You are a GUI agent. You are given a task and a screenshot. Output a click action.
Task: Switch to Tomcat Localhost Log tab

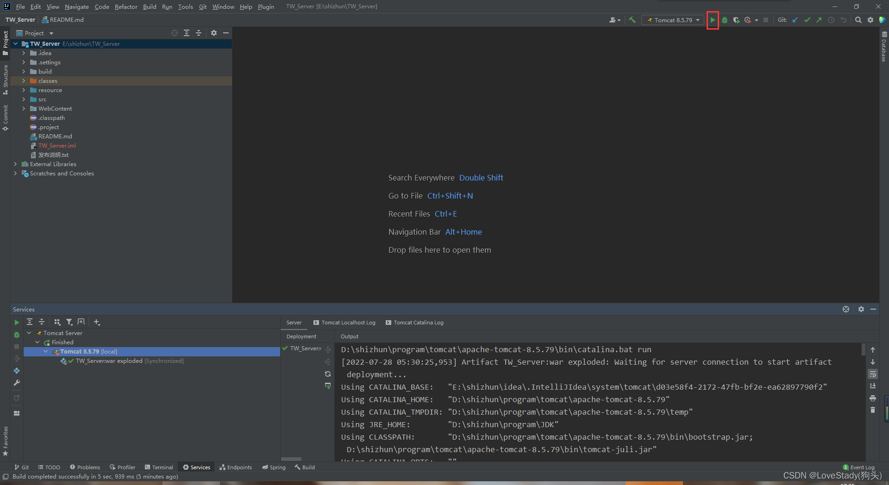point(344,323)
